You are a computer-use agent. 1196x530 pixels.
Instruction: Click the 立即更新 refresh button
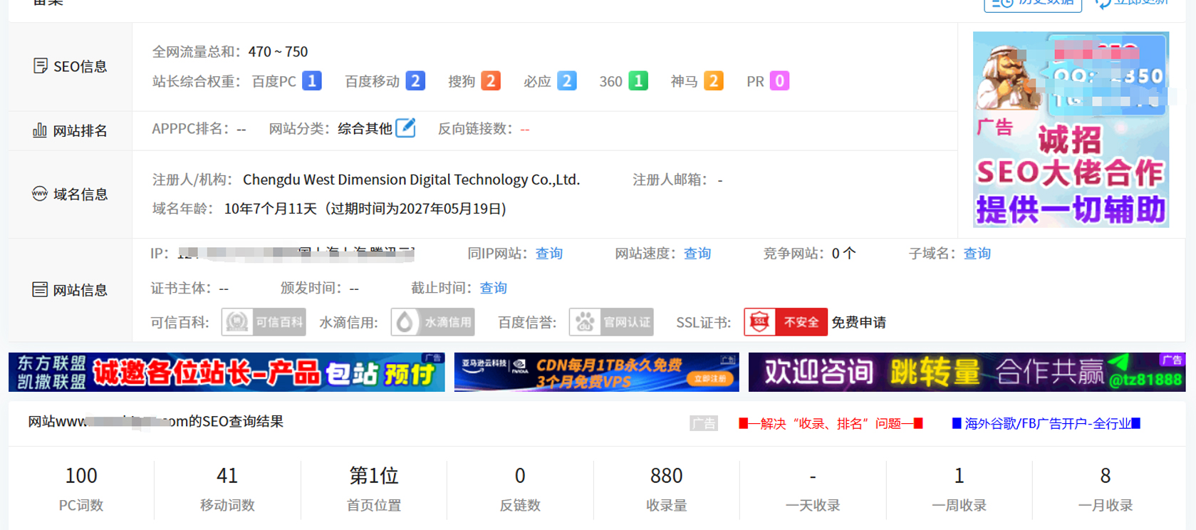(x=1132, y=4)
